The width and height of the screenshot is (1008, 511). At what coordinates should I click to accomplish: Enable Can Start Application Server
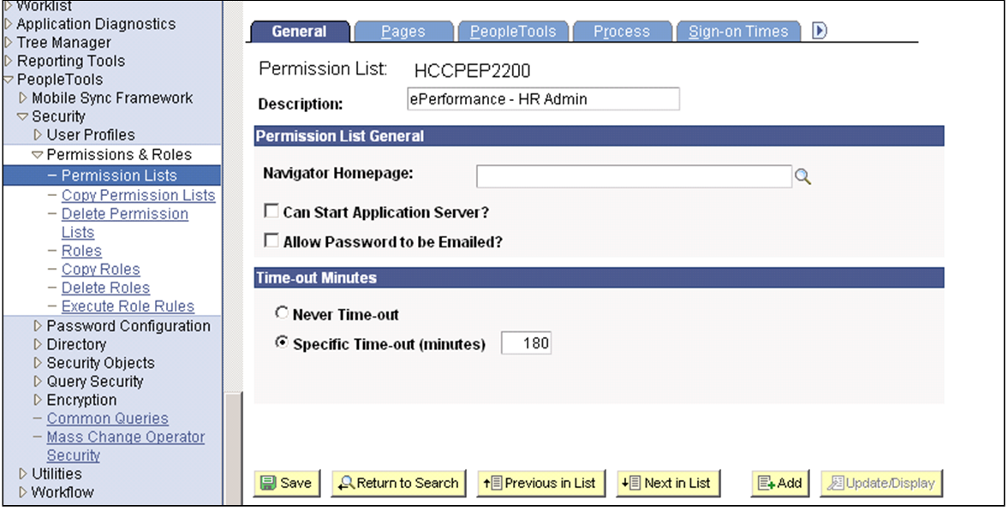tap(271, 210)
